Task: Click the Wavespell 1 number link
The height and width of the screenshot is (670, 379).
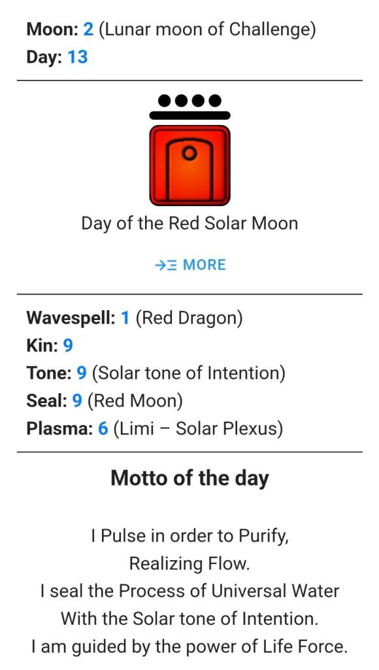Action: (x=125, y=318)
